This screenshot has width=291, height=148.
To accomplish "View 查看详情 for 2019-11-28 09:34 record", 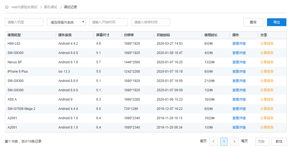I will click(x=239, y=127).
